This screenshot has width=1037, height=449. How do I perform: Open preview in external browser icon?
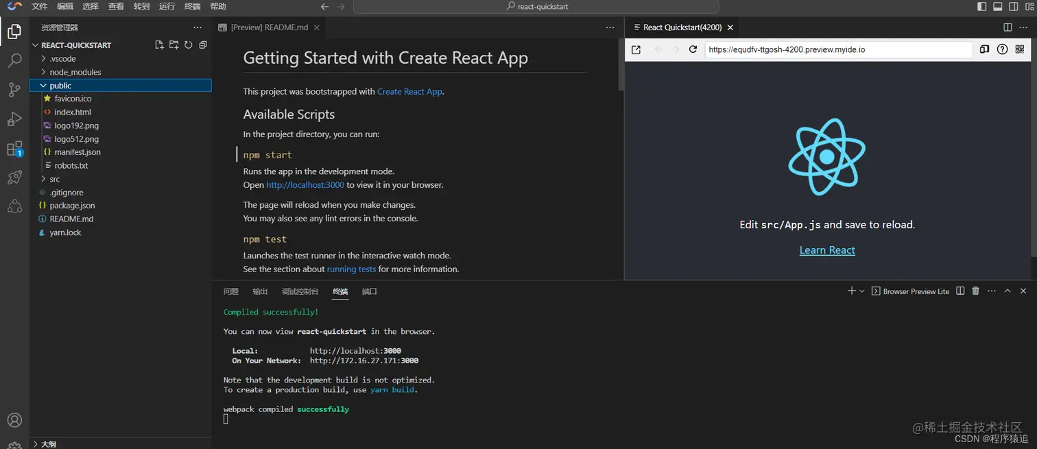636,49
